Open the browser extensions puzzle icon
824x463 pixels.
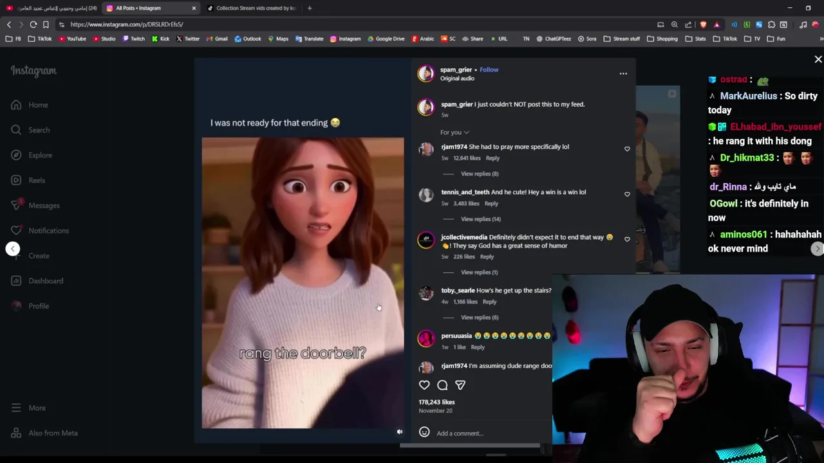(x=771, y=24)
